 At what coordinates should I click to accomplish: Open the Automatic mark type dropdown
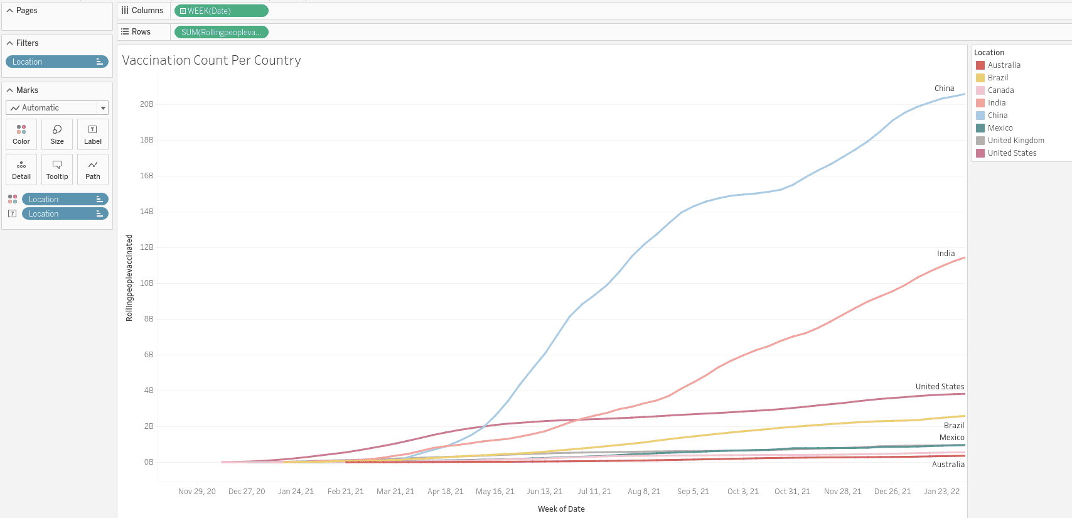(103, 108)
